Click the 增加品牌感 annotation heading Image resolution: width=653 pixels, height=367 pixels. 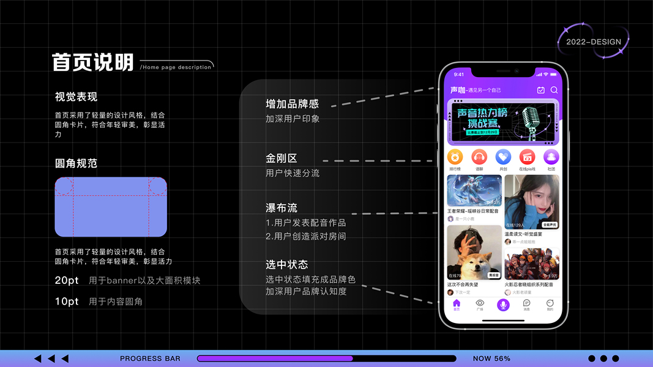click(293, 104)
